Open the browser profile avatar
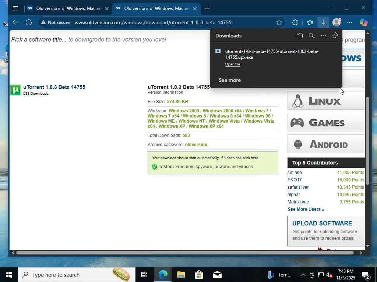 click(x=337, y=22)
